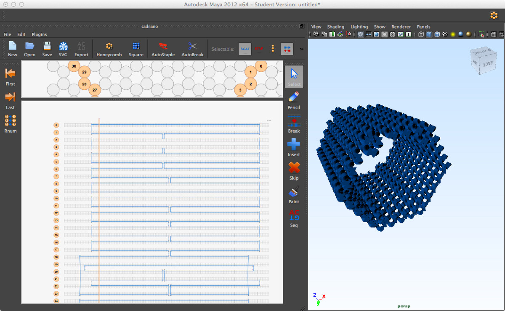The width and height of the screenshot is (505, 311).
Task: Select the Square lattice icon
Action: click(x=136, y=47)
